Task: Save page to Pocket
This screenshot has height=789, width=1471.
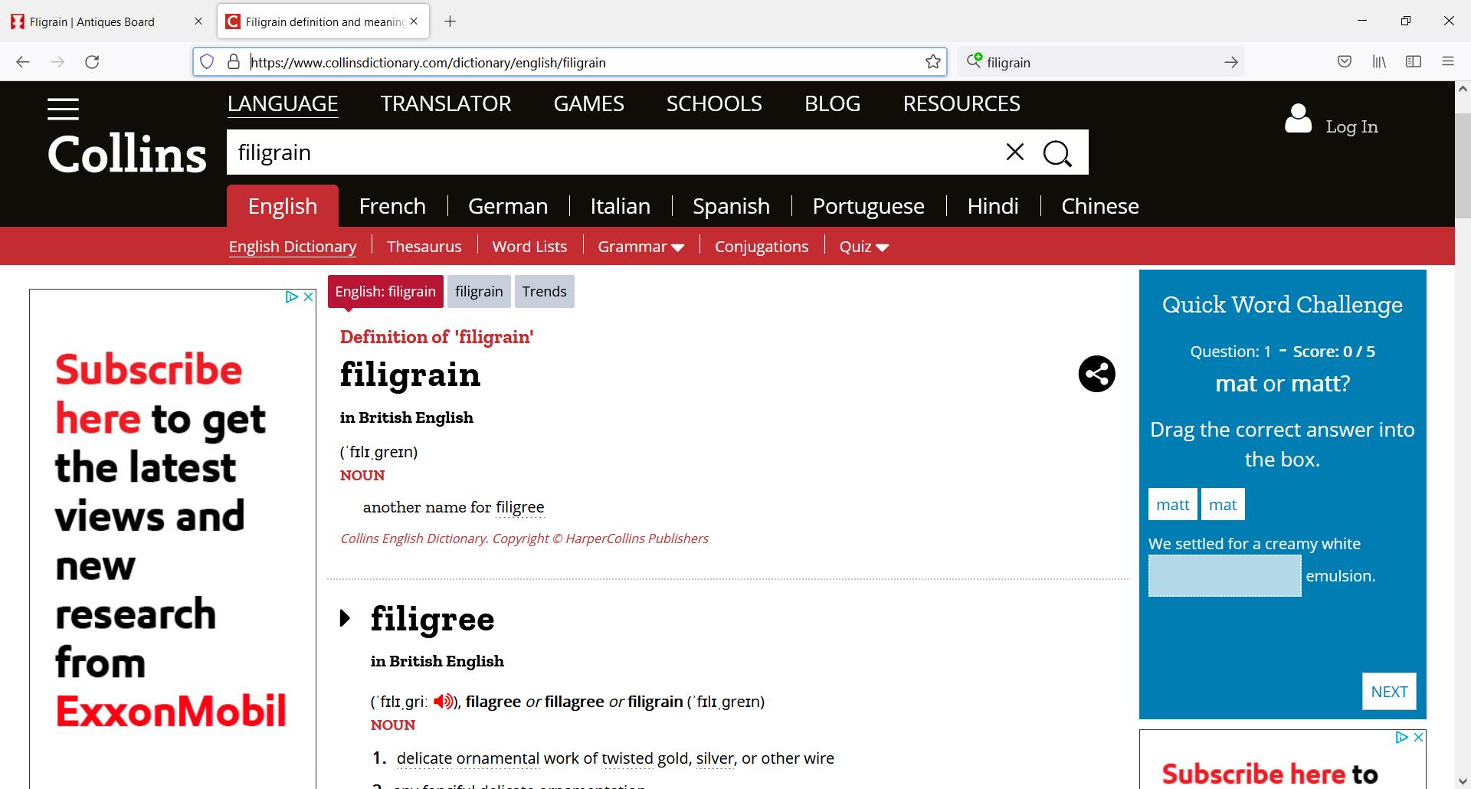Action: pos(1344,62)
